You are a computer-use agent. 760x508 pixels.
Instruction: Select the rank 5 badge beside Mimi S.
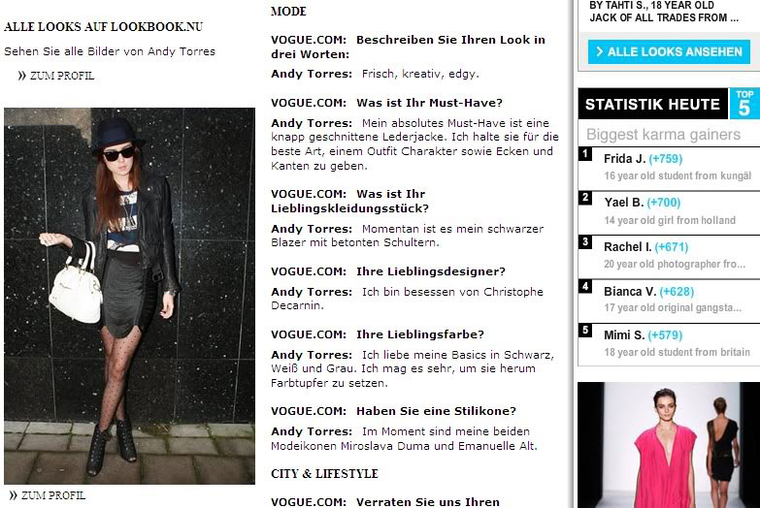click(x=585, y=331)
